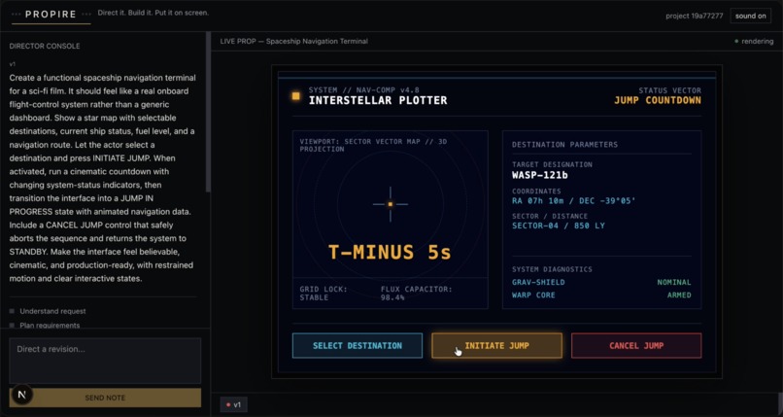Image resolution: width=783 pixels, height=417 pixels.
Task: Click the WASP-121b target designation
Action: pos(540,175)
